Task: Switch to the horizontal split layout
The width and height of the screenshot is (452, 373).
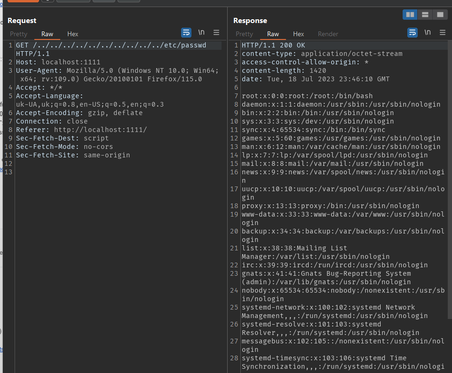Action: [x=425, y=15]
